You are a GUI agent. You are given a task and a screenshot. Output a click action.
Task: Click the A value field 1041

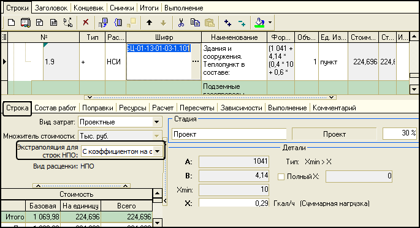(x=234, y=162)
